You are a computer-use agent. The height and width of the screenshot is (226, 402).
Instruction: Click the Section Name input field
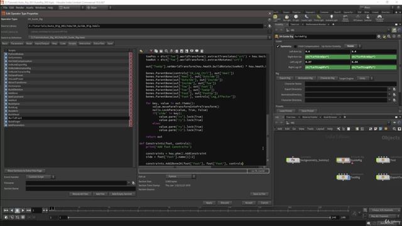(80, 188)
